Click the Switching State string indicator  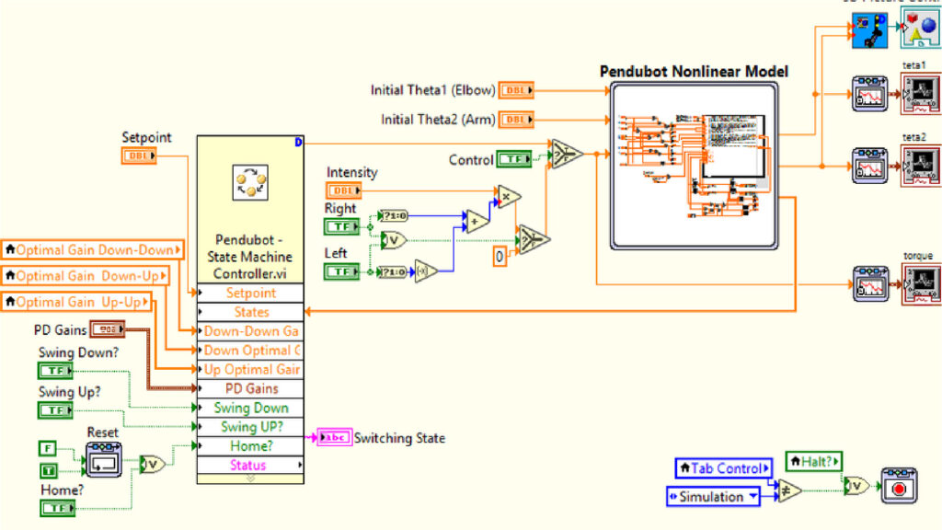coord(332,438)
